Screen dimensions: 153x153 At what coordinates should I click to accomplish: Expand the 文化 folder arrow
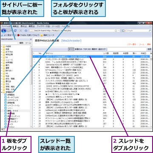[x=2, y=84]
